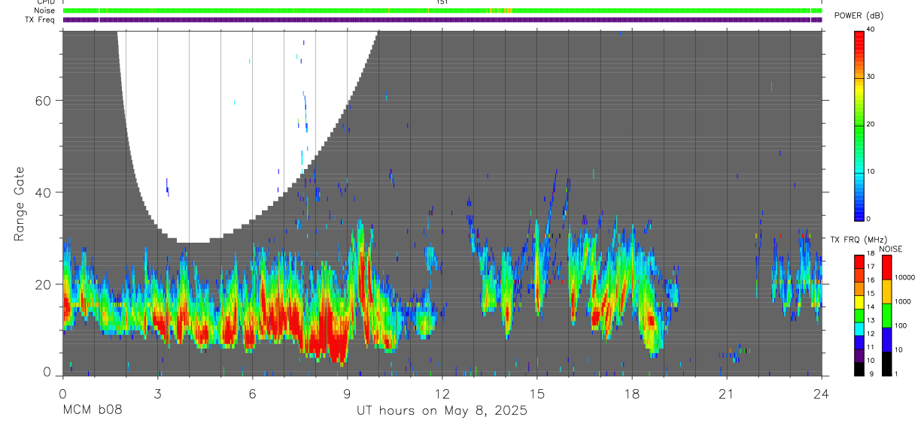This screenshot has height=426, width=924.
Task: Click the 17 label on TX FRQ scale
Action: (x=871, y=267)
